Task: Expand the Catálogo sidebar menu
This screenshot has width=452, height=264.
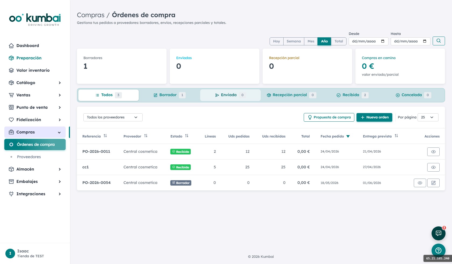Action: click(35, 83)
